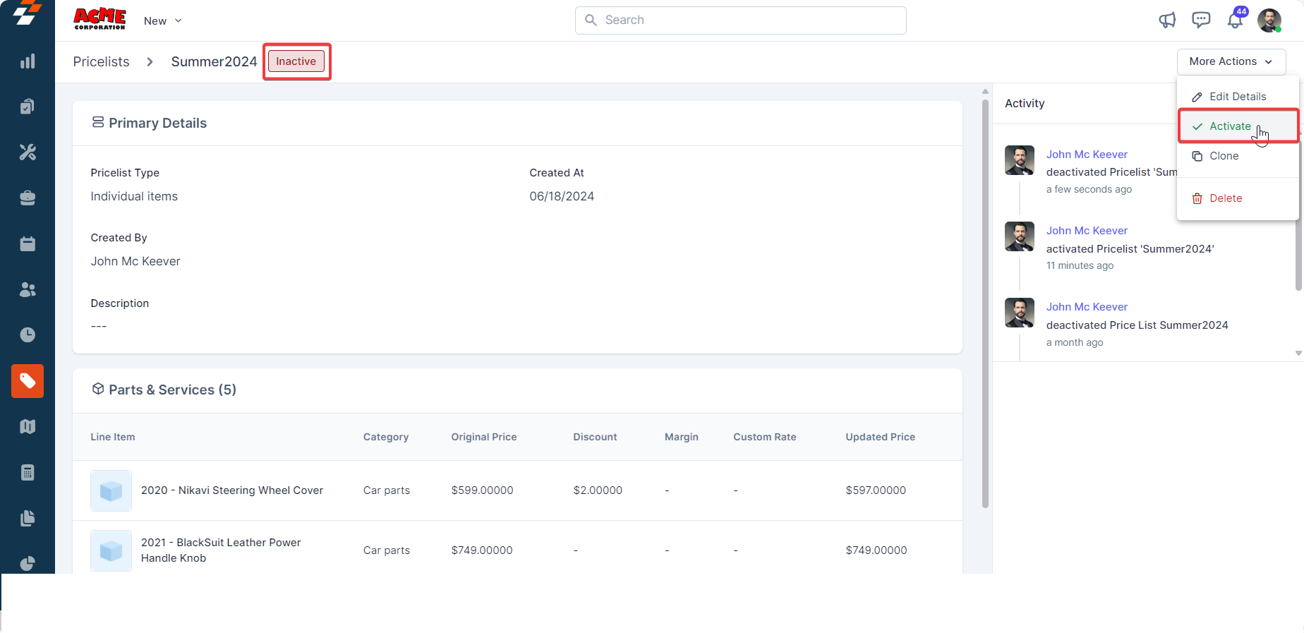This screenshot has height=633, width=1304.
Task: Collapse the More Actions dropdown
Action: tap(1231, 61)
